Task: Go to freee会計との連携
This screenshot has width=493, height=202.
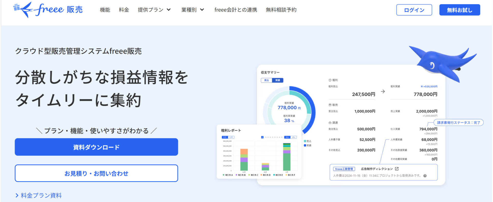Action: 236,10
